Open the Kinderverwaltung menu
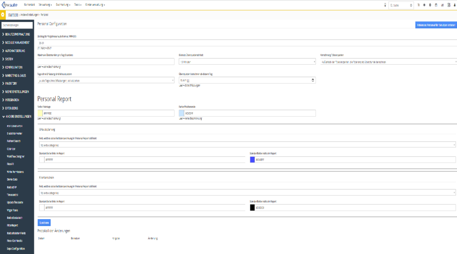 tap(95, 5)
